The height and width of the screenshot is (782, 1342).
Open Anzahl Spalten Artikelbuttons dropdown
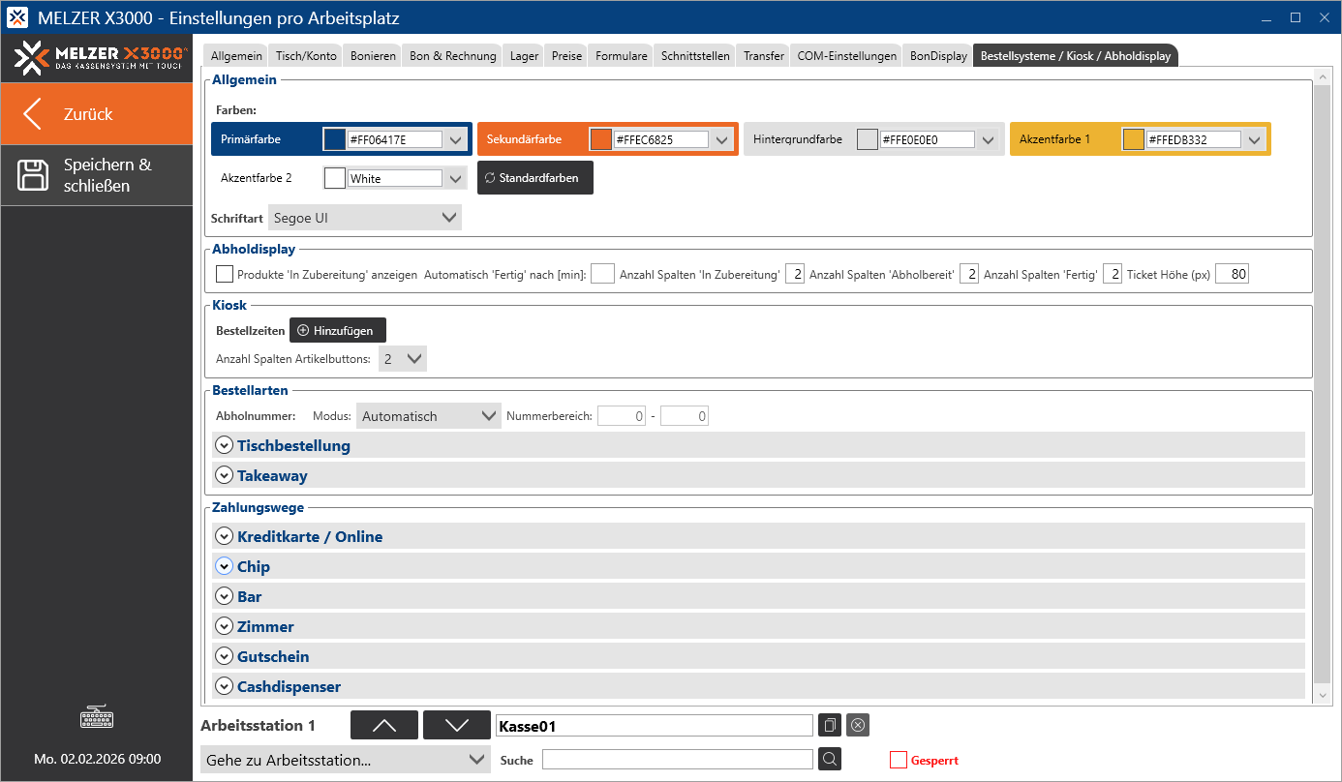[x=403, y=359]
